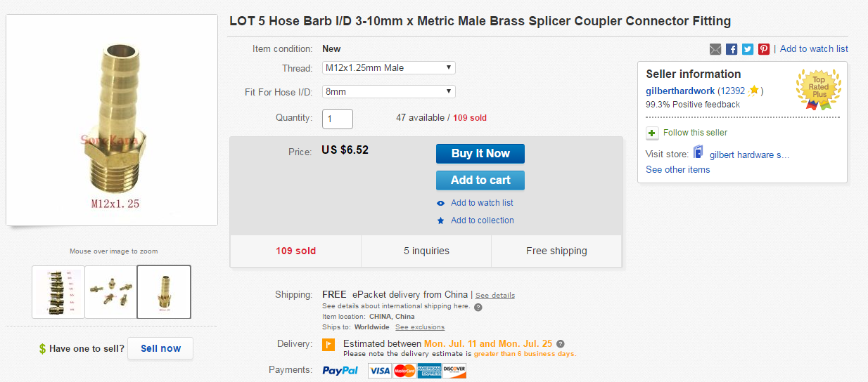Image resolution: width=868 pixels, height=382 pixels.
Task: Click the Quantity input field
Action: (338, 118)
